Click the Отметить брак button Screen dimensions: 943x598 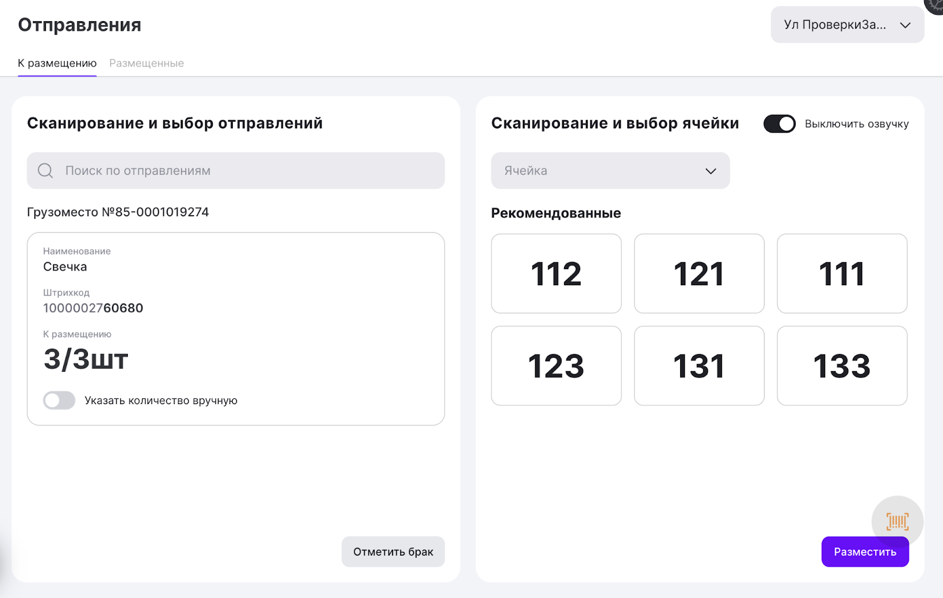(393, 552)
